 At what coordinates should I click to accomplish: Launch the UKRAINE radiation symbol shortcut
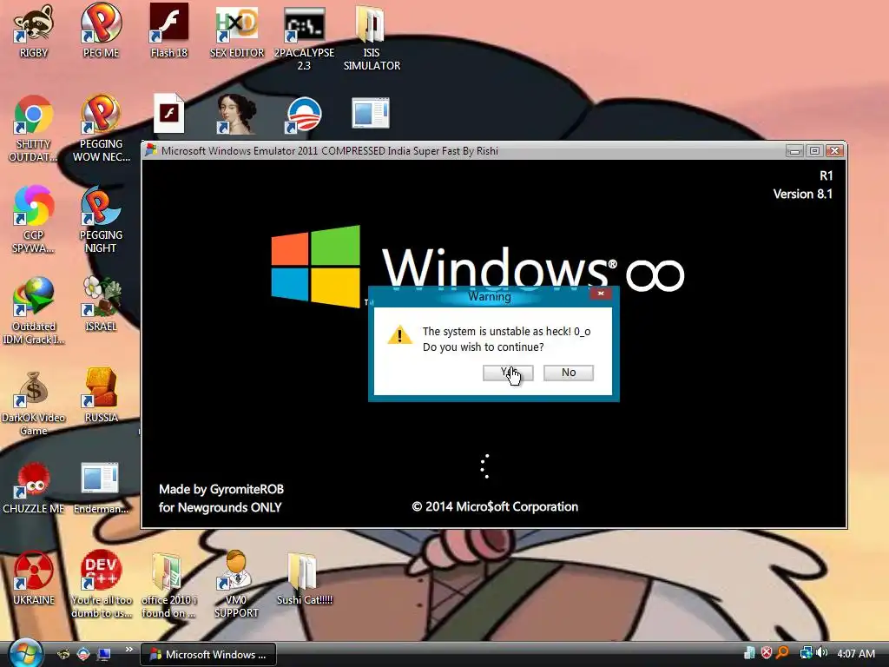click(x=34, y=578)
